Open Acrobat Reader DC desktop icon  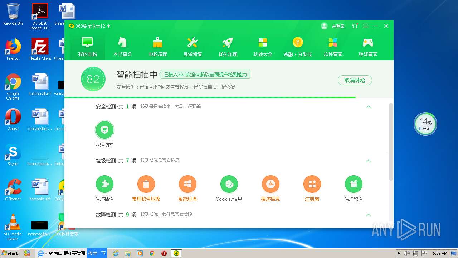click(x=40, y=16)
